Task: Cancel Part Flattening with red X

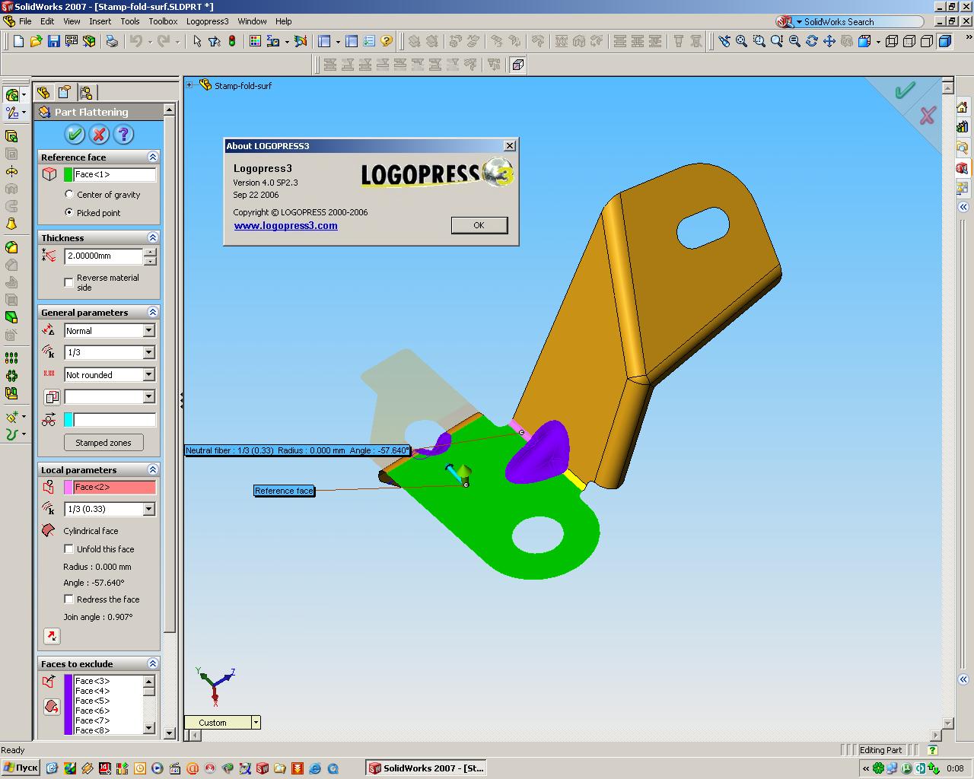Action: pos(99,135)
